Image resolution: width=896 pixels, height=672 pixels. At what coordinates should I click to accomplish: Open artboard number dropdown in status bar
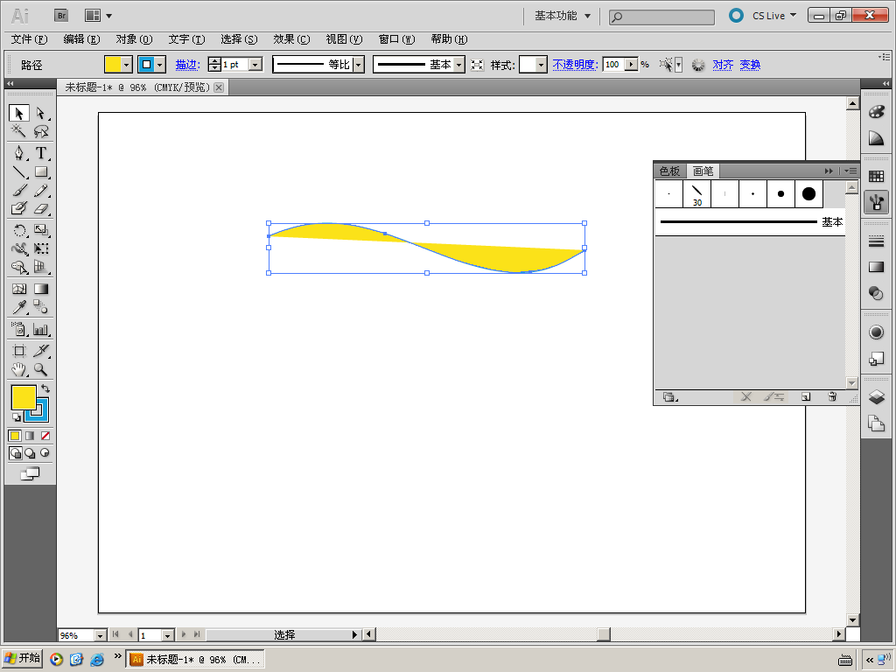click(x=167, y=635)
